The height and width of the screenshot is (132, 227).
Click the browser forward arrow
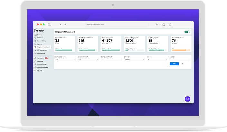(65, 24)
